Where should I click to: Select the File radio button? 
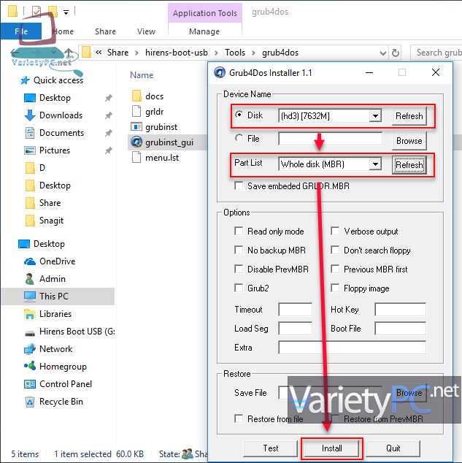239,138
